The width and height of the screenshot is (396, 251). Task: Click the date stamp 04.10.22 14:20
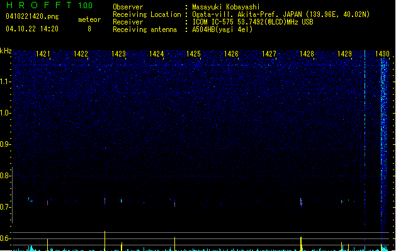32,29
